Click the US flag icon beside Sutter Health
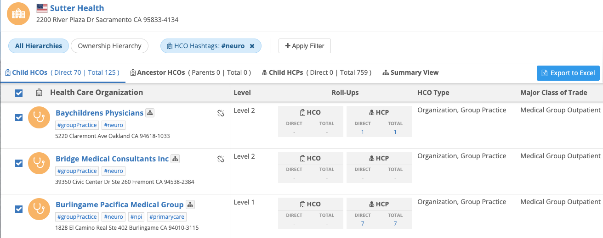 point(42,8)
